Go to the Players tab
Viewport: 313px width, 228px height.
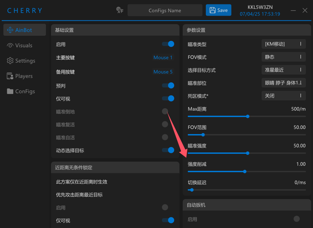pyautogui.click(x=25, y=76)
